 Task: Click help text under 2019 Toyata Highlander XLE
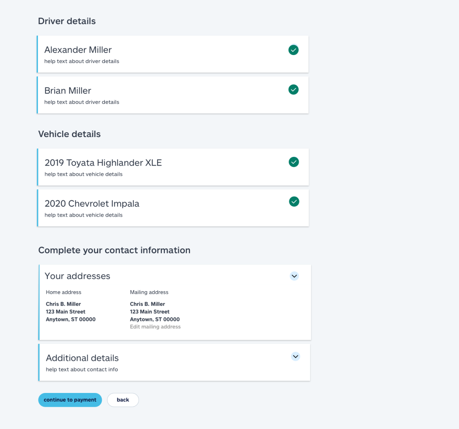tap(83, 174)
